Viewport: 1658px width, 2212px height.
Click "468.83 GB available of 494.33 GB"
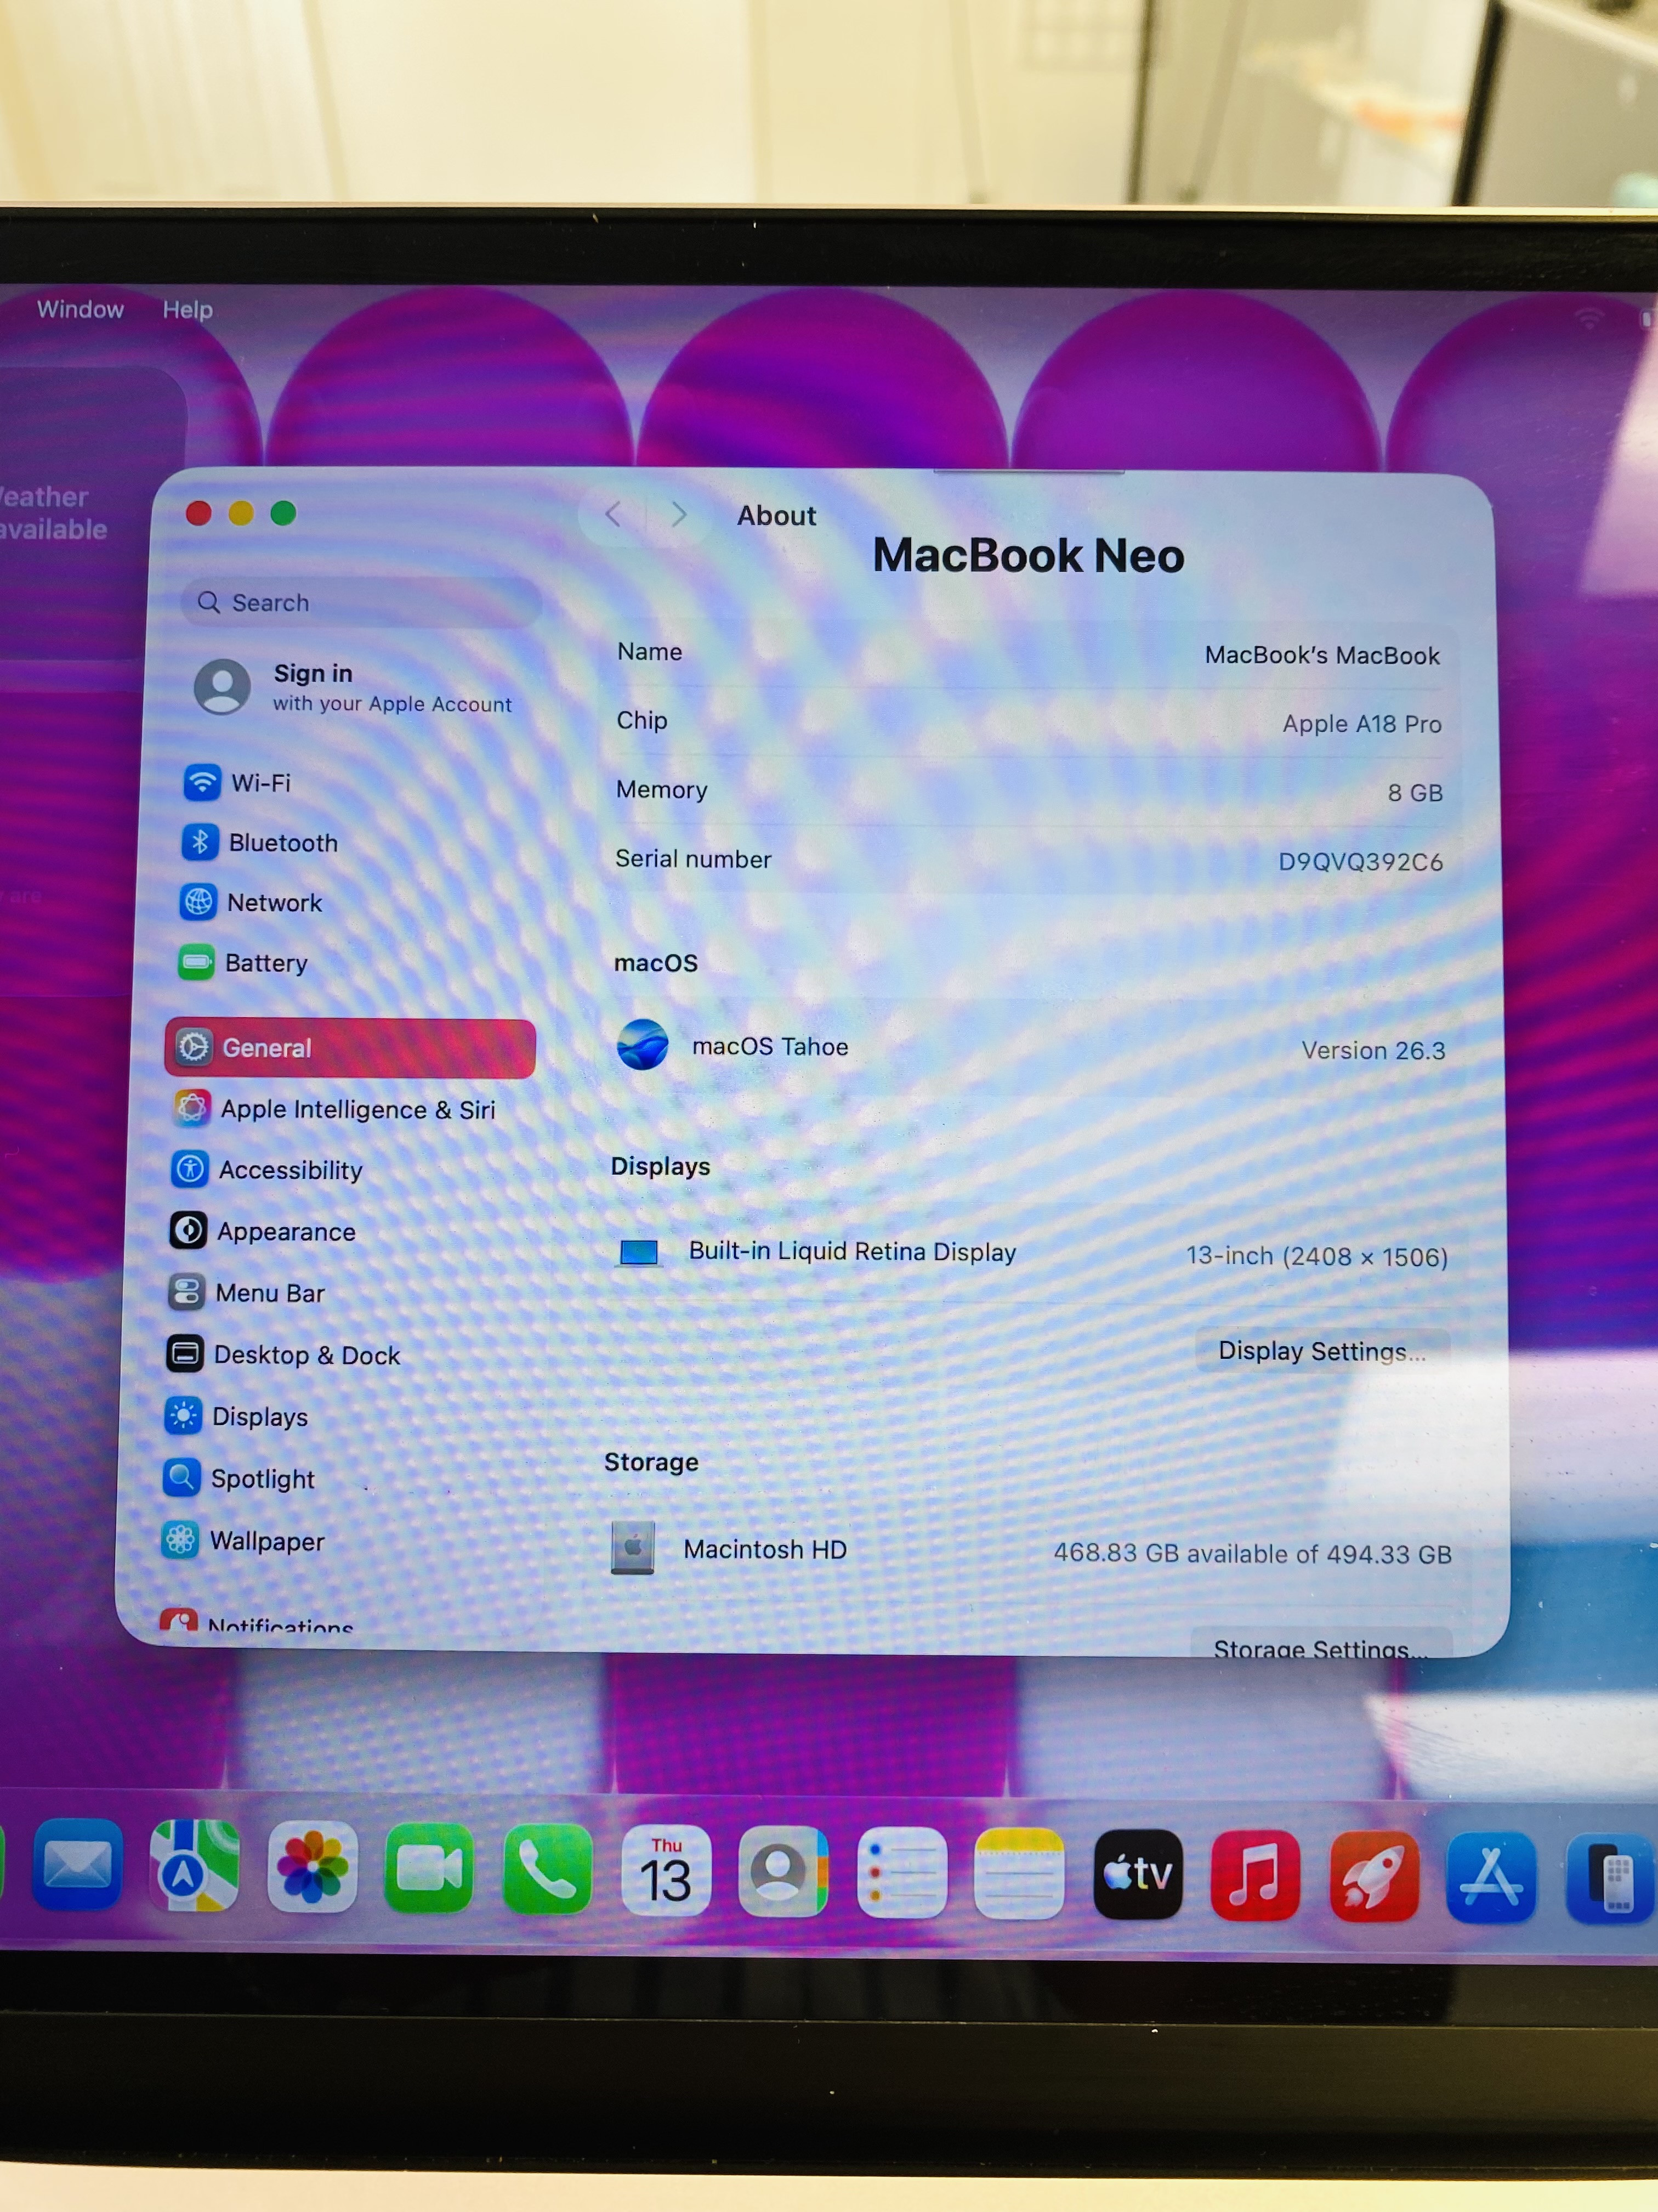pyautogui.click(x=1252, y=1553)
